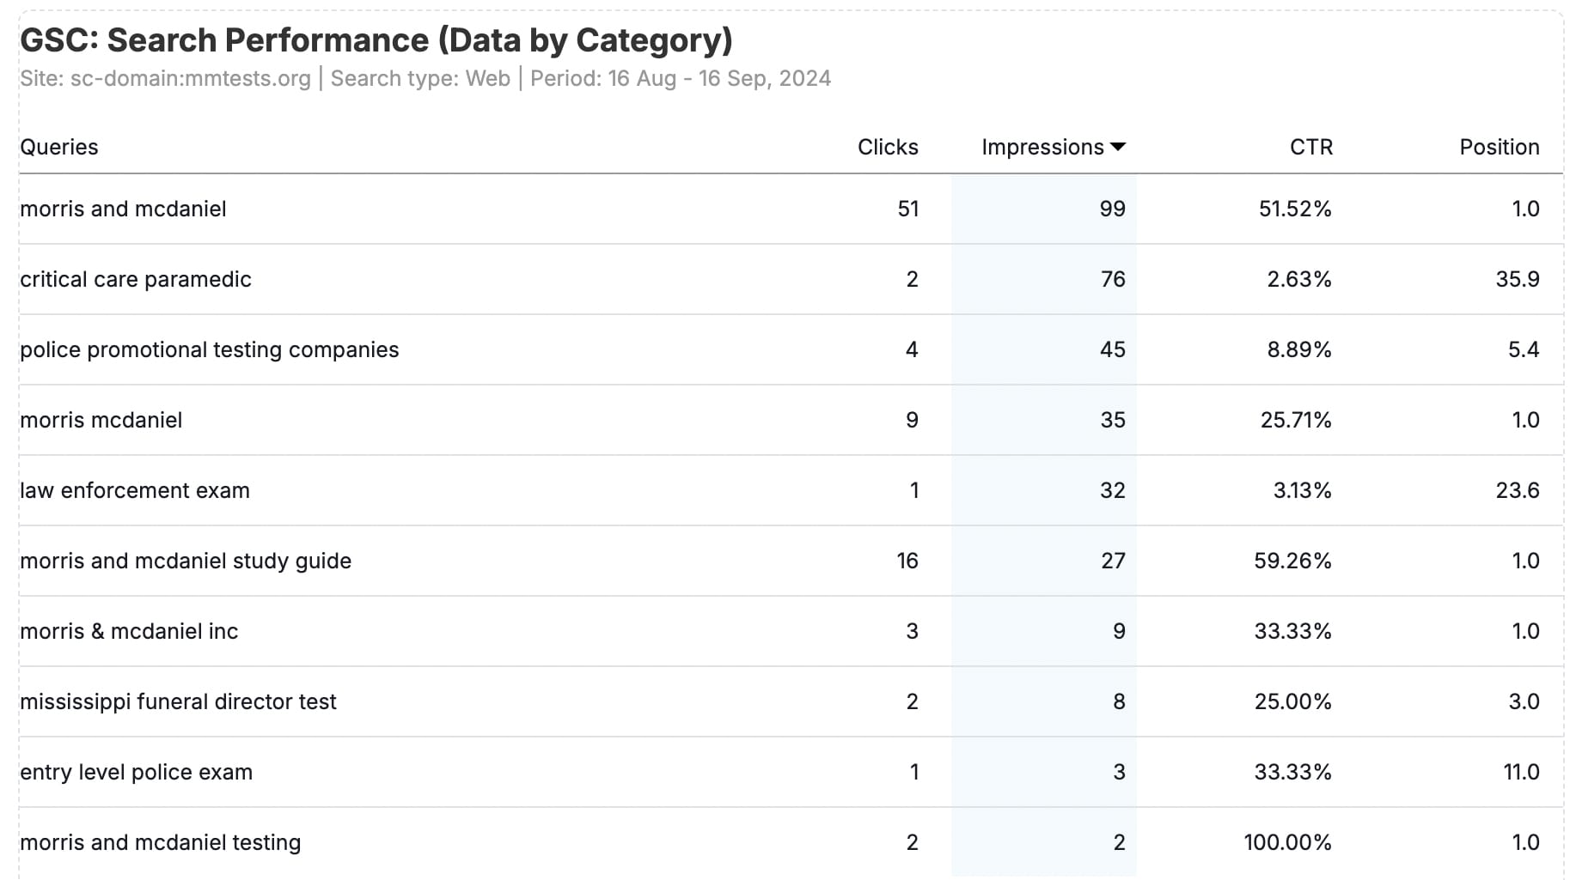Open the 'law enforcement exam' query
The image size is (1570, 880).
(135, 491)
